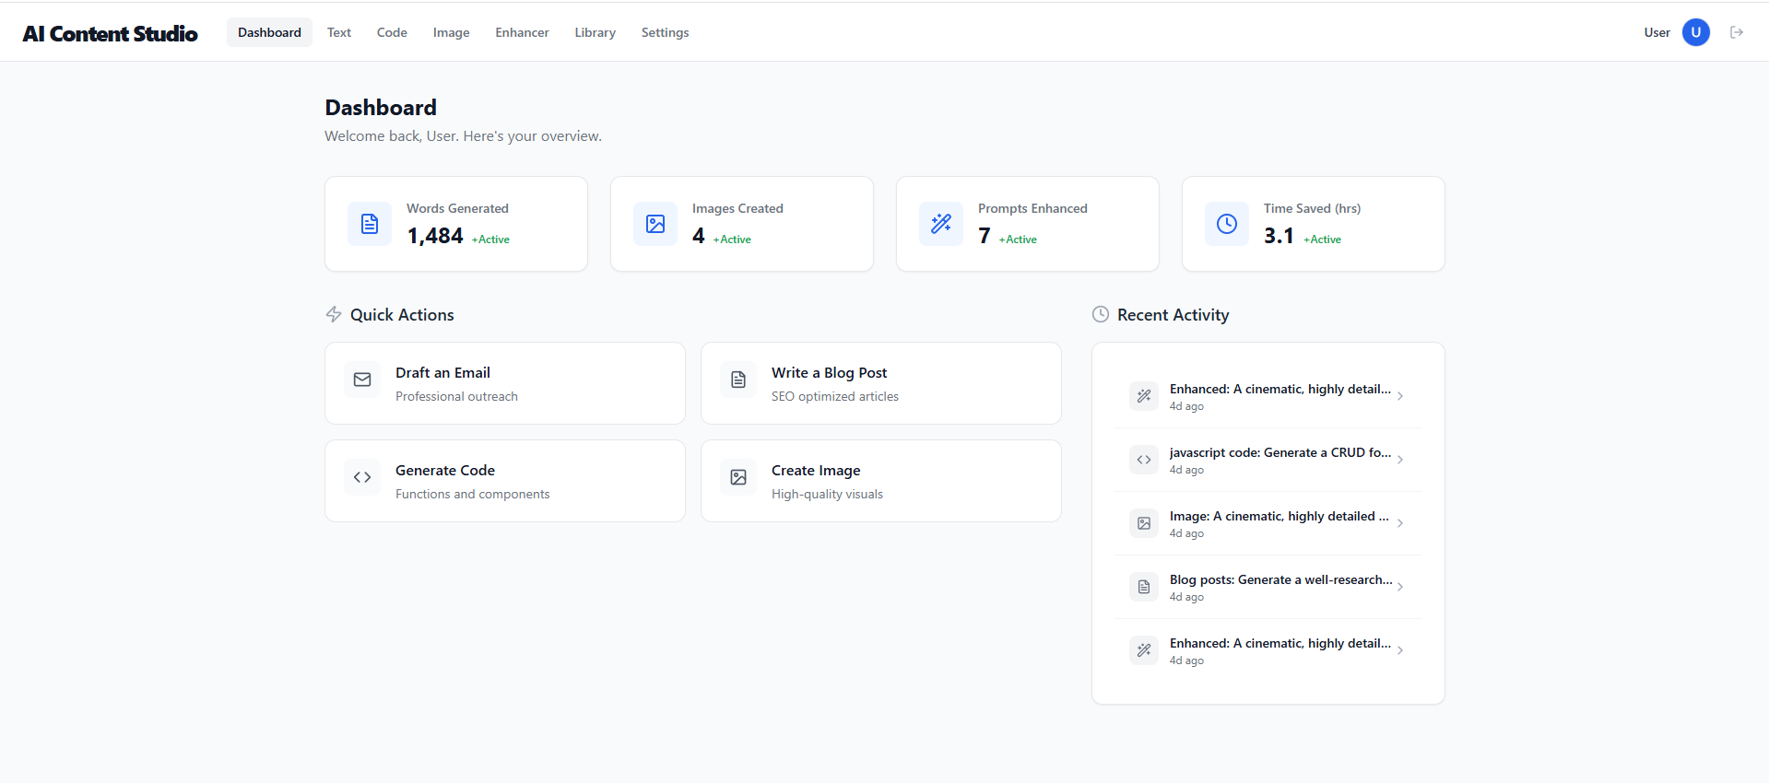Click the 1,484 words generated value
The height and width of the screenshot is (783, 1769).
[435, 236]
